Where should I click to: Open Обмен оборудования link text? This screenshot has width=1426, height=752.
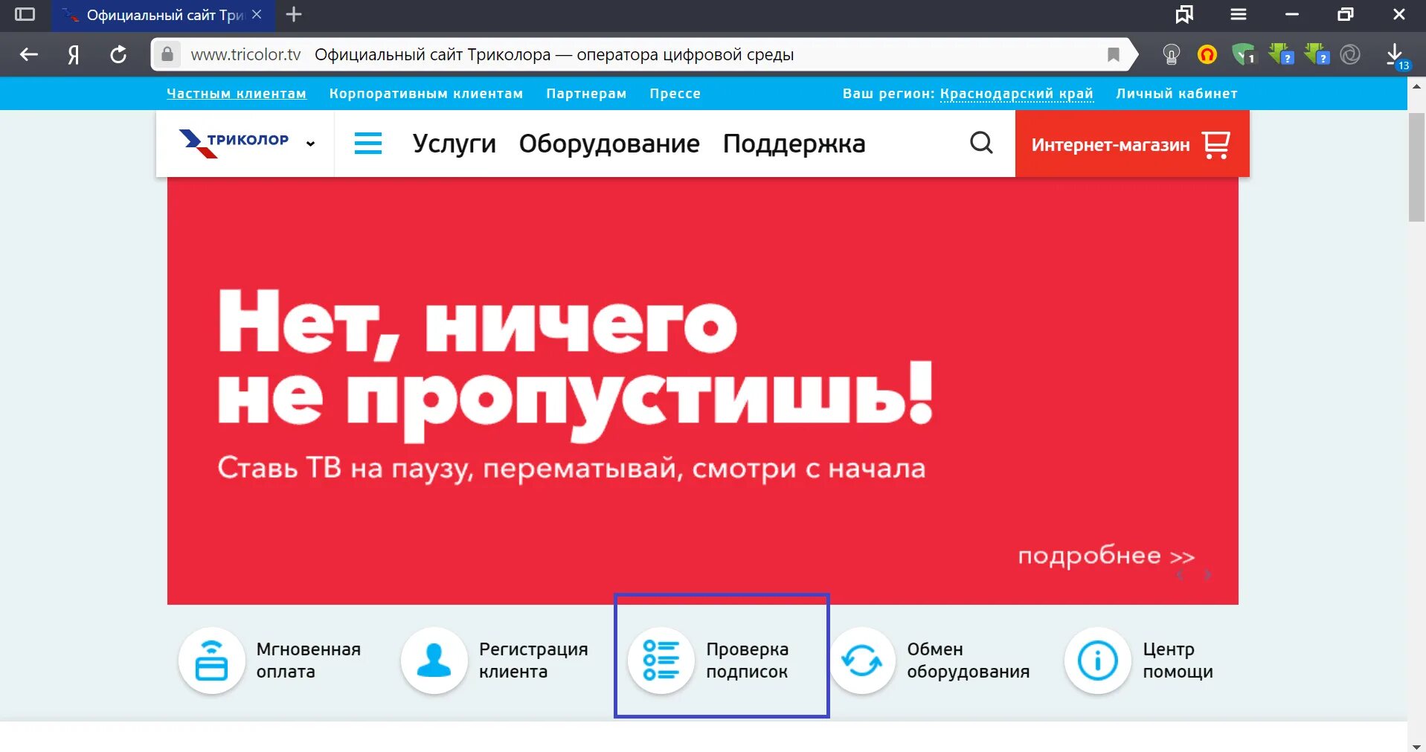click(969, 661)
